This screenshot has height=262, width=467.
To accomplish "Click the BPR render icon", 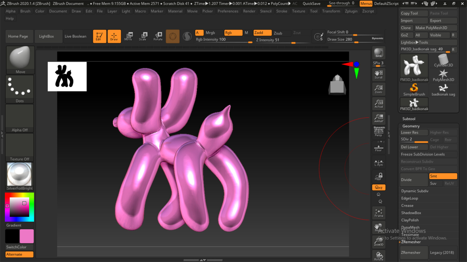I will (379, 53).
